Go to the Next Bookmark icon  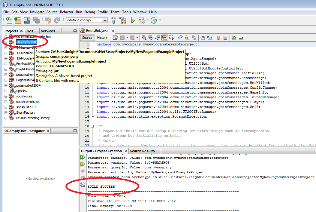187,38
